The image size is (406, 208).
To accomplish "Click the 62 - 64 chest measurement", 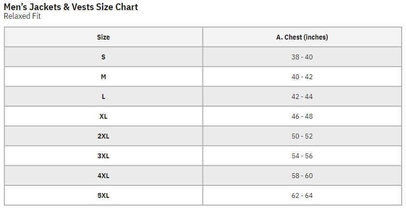I will pos(302,195).
